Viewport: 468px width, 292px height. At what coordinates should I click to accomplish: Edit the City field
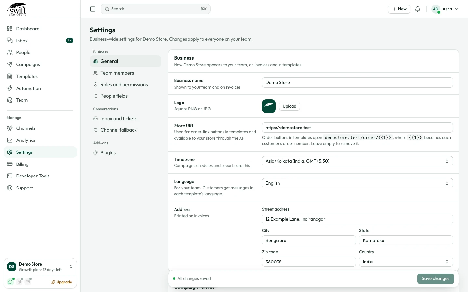coord(309,240)
